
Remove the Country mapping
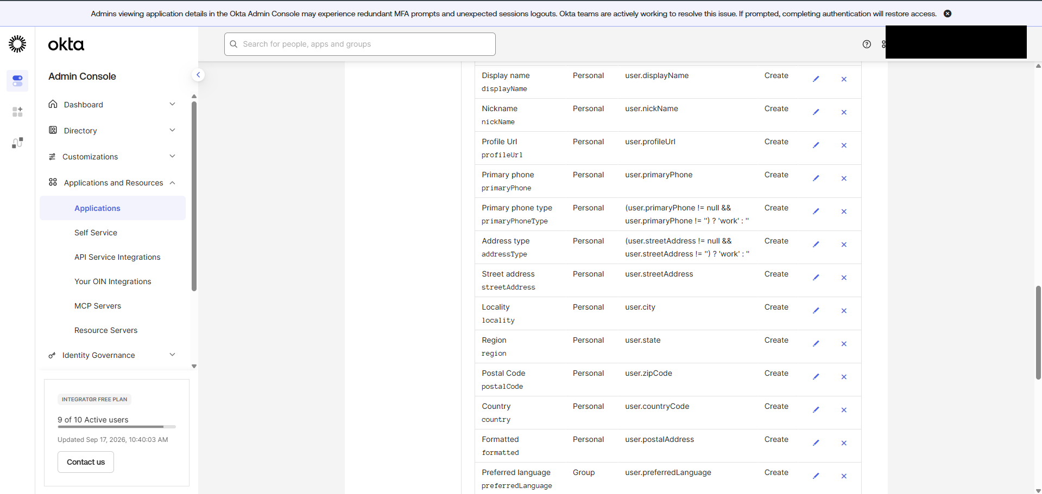coord(844,410)
